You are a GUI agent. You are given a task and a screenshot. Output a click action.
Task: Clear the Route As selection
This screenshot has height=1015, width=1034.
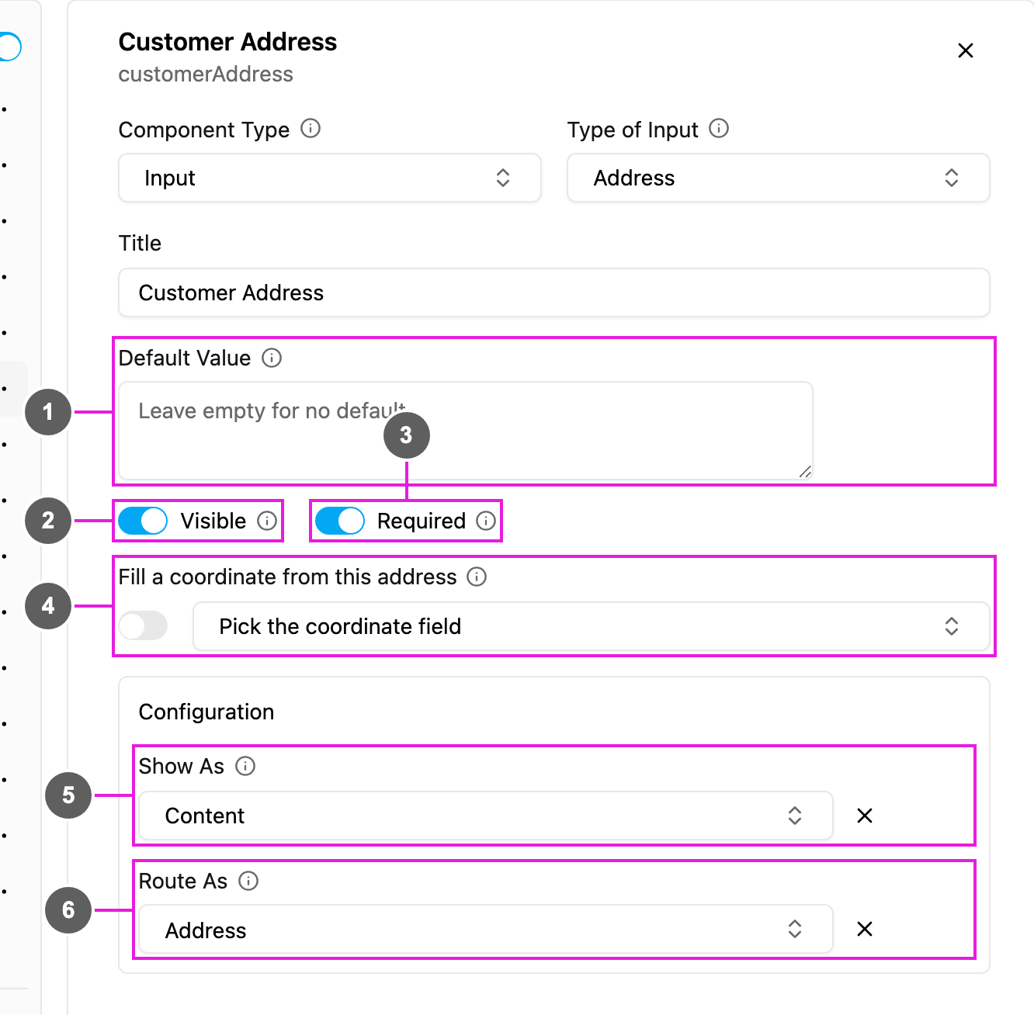[x=865, y=929]
